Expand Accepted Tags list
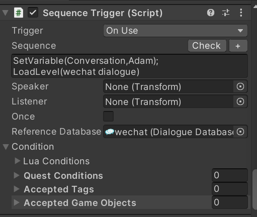Viewport: 257px width, 217px height. 17,189
